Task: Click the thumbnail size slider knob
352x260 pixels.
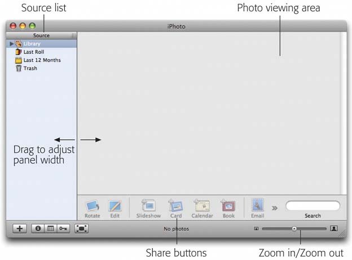Action: click(x=294, y=228)
